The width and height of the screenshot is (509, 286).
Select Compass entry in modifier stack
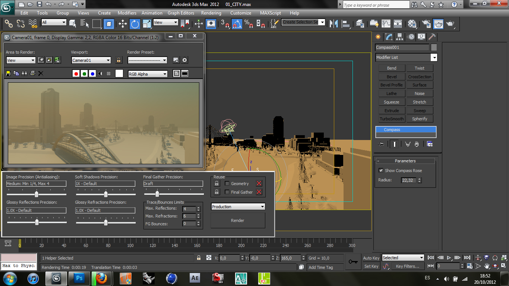click(x=406, y=130)
